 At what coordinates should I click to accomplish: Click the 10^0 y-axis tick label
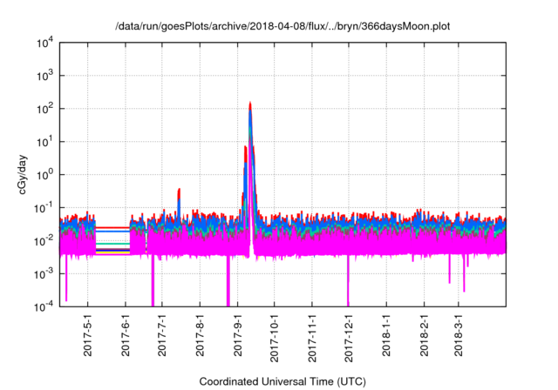(x=44, y=174)
